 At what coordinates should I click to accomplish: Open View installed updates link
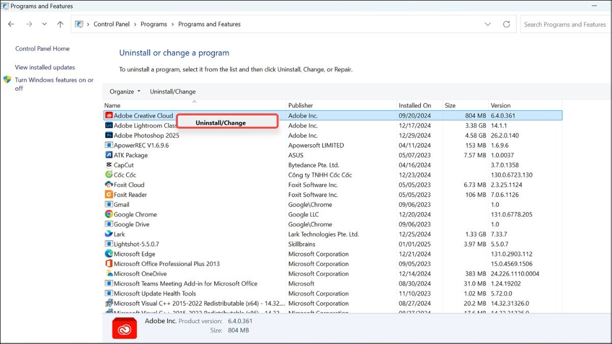[x=45, y=67]
